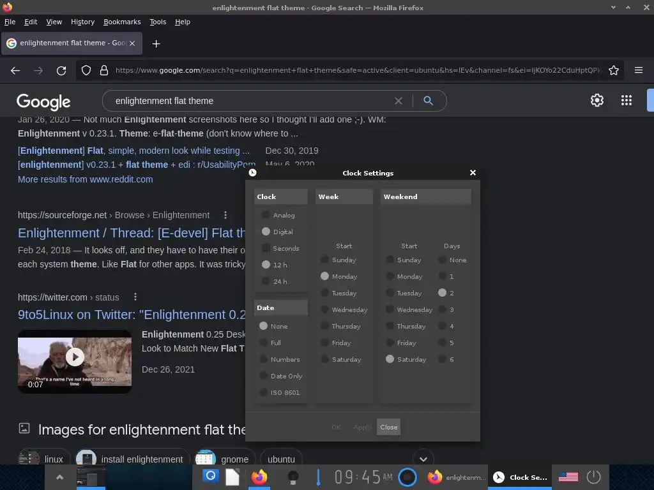Open the white document icon in shelf
This screenshot has width=654, height=490.
click(232, 477)
